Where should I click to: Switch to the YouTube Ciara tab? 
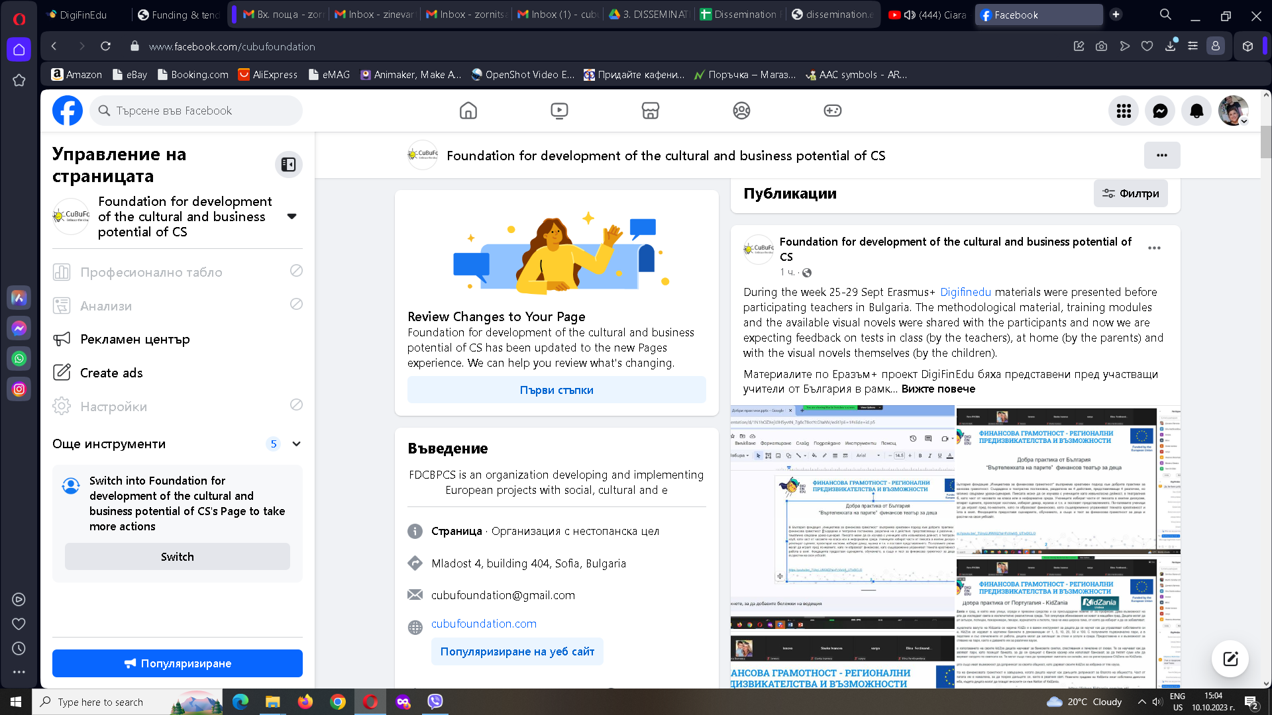point(927,15)
